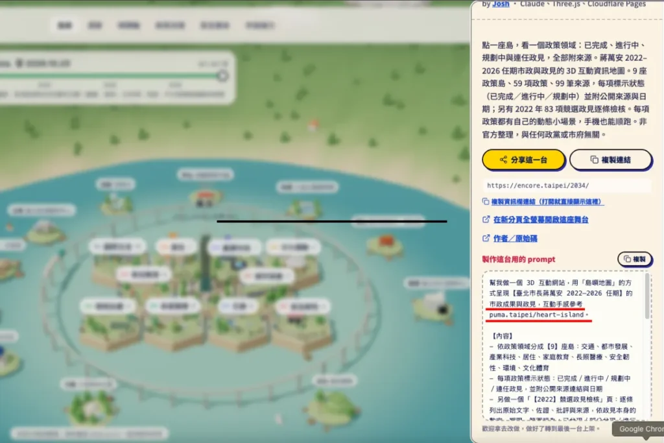Click the 複製資訊欄連結 link
664x443 pixels.
pos(544,202)
